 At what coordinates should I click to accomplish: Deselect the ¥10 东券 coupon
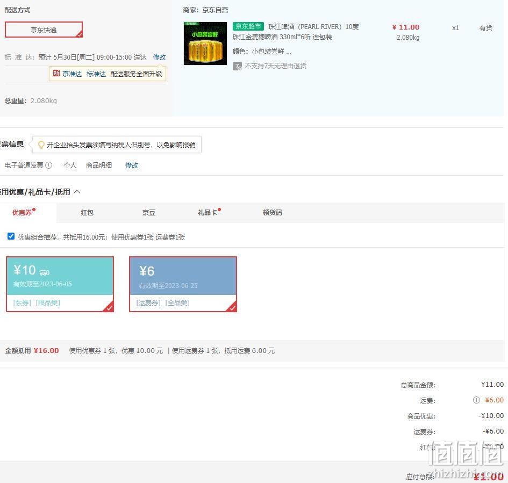pyautogui.click(x=60, y=284)
